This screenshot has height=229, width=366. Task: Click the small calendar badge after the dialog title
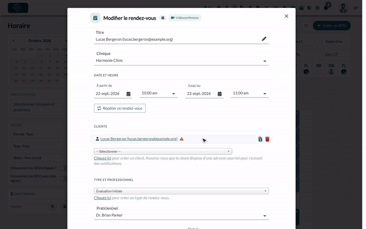[163, 18]
